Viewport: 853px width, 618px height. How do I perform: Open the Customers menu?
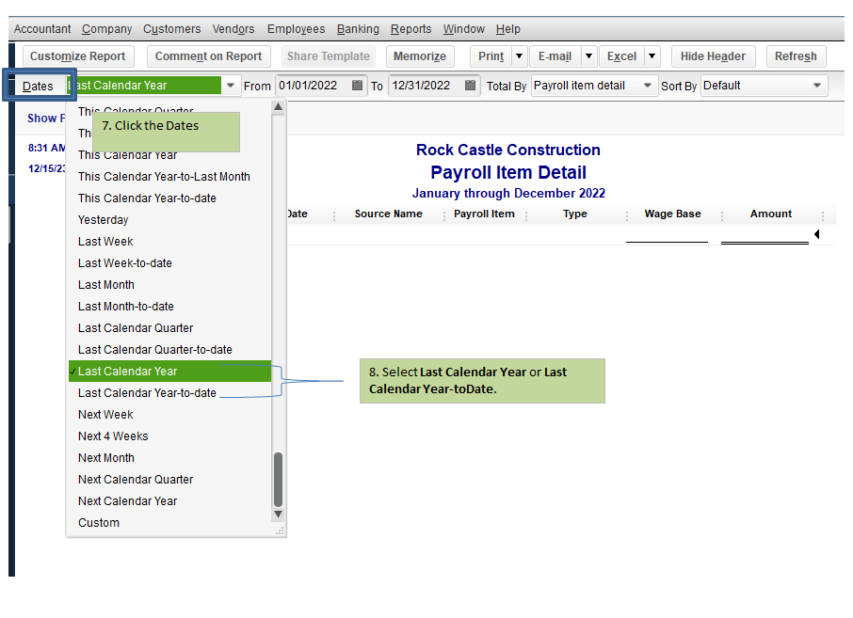point(172,29)
